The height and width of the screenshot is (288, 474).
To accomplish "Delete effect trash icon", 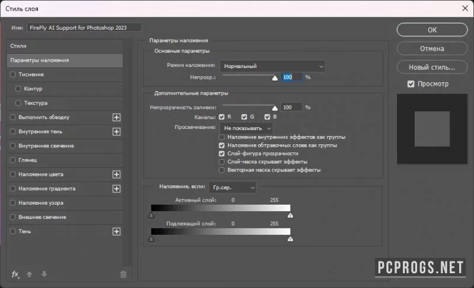I will coord(123,274).
